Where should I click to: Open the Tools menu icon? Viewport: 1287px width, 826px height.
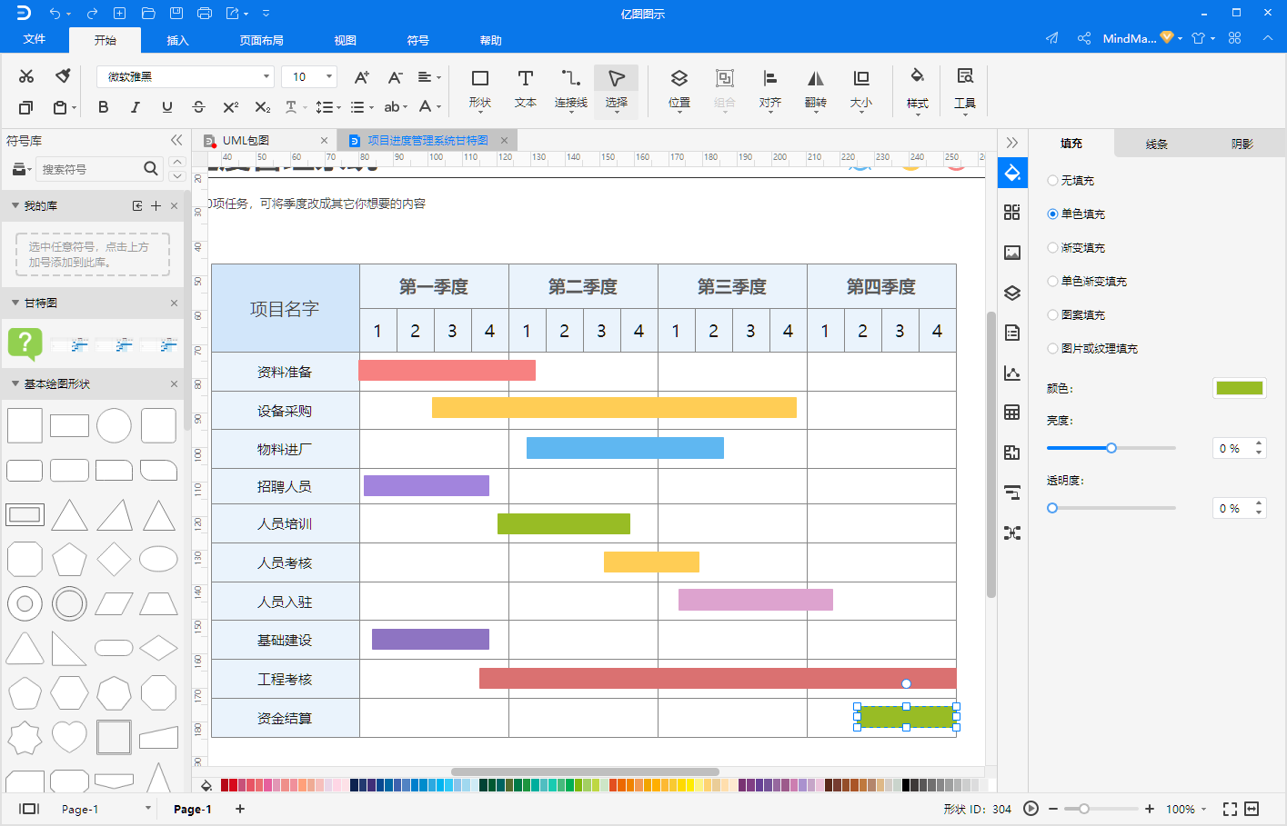[965, 89]
